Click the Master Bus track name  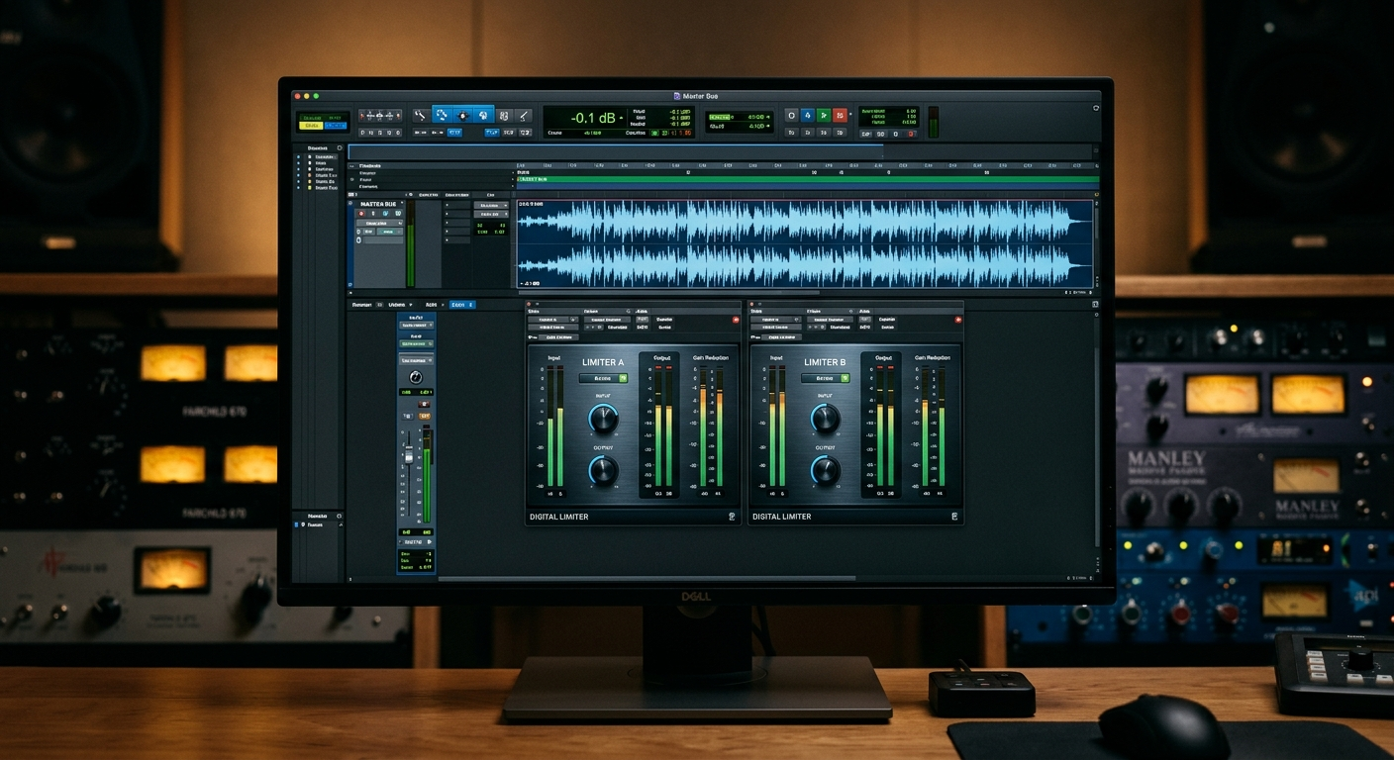(378, 204)
